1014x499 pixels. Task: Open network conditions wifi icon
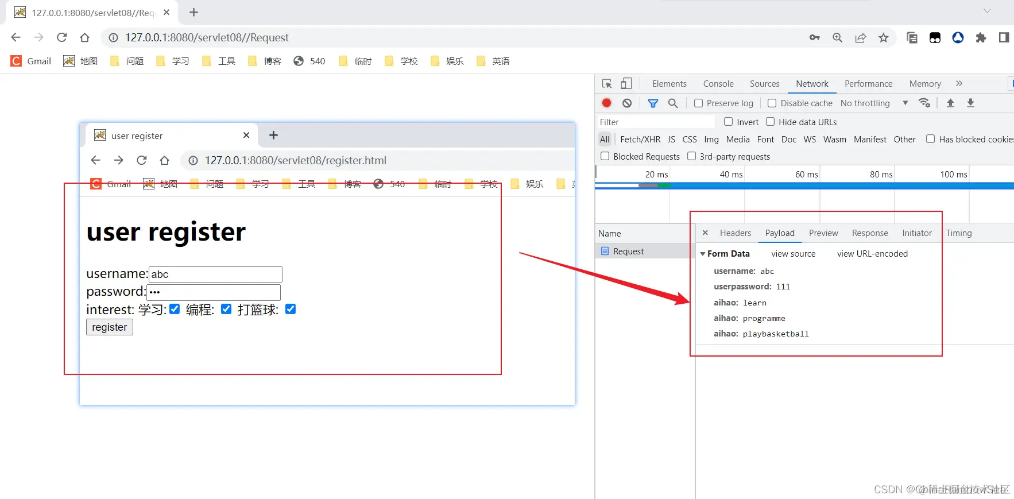[924, 103]
